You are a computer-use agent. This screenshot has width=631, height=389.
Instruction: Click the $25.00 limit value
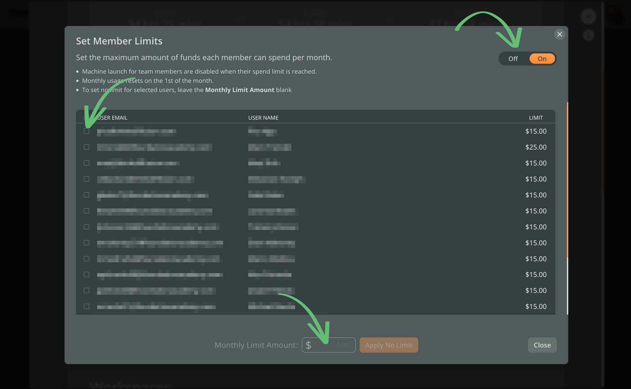[x=536, y=147]
